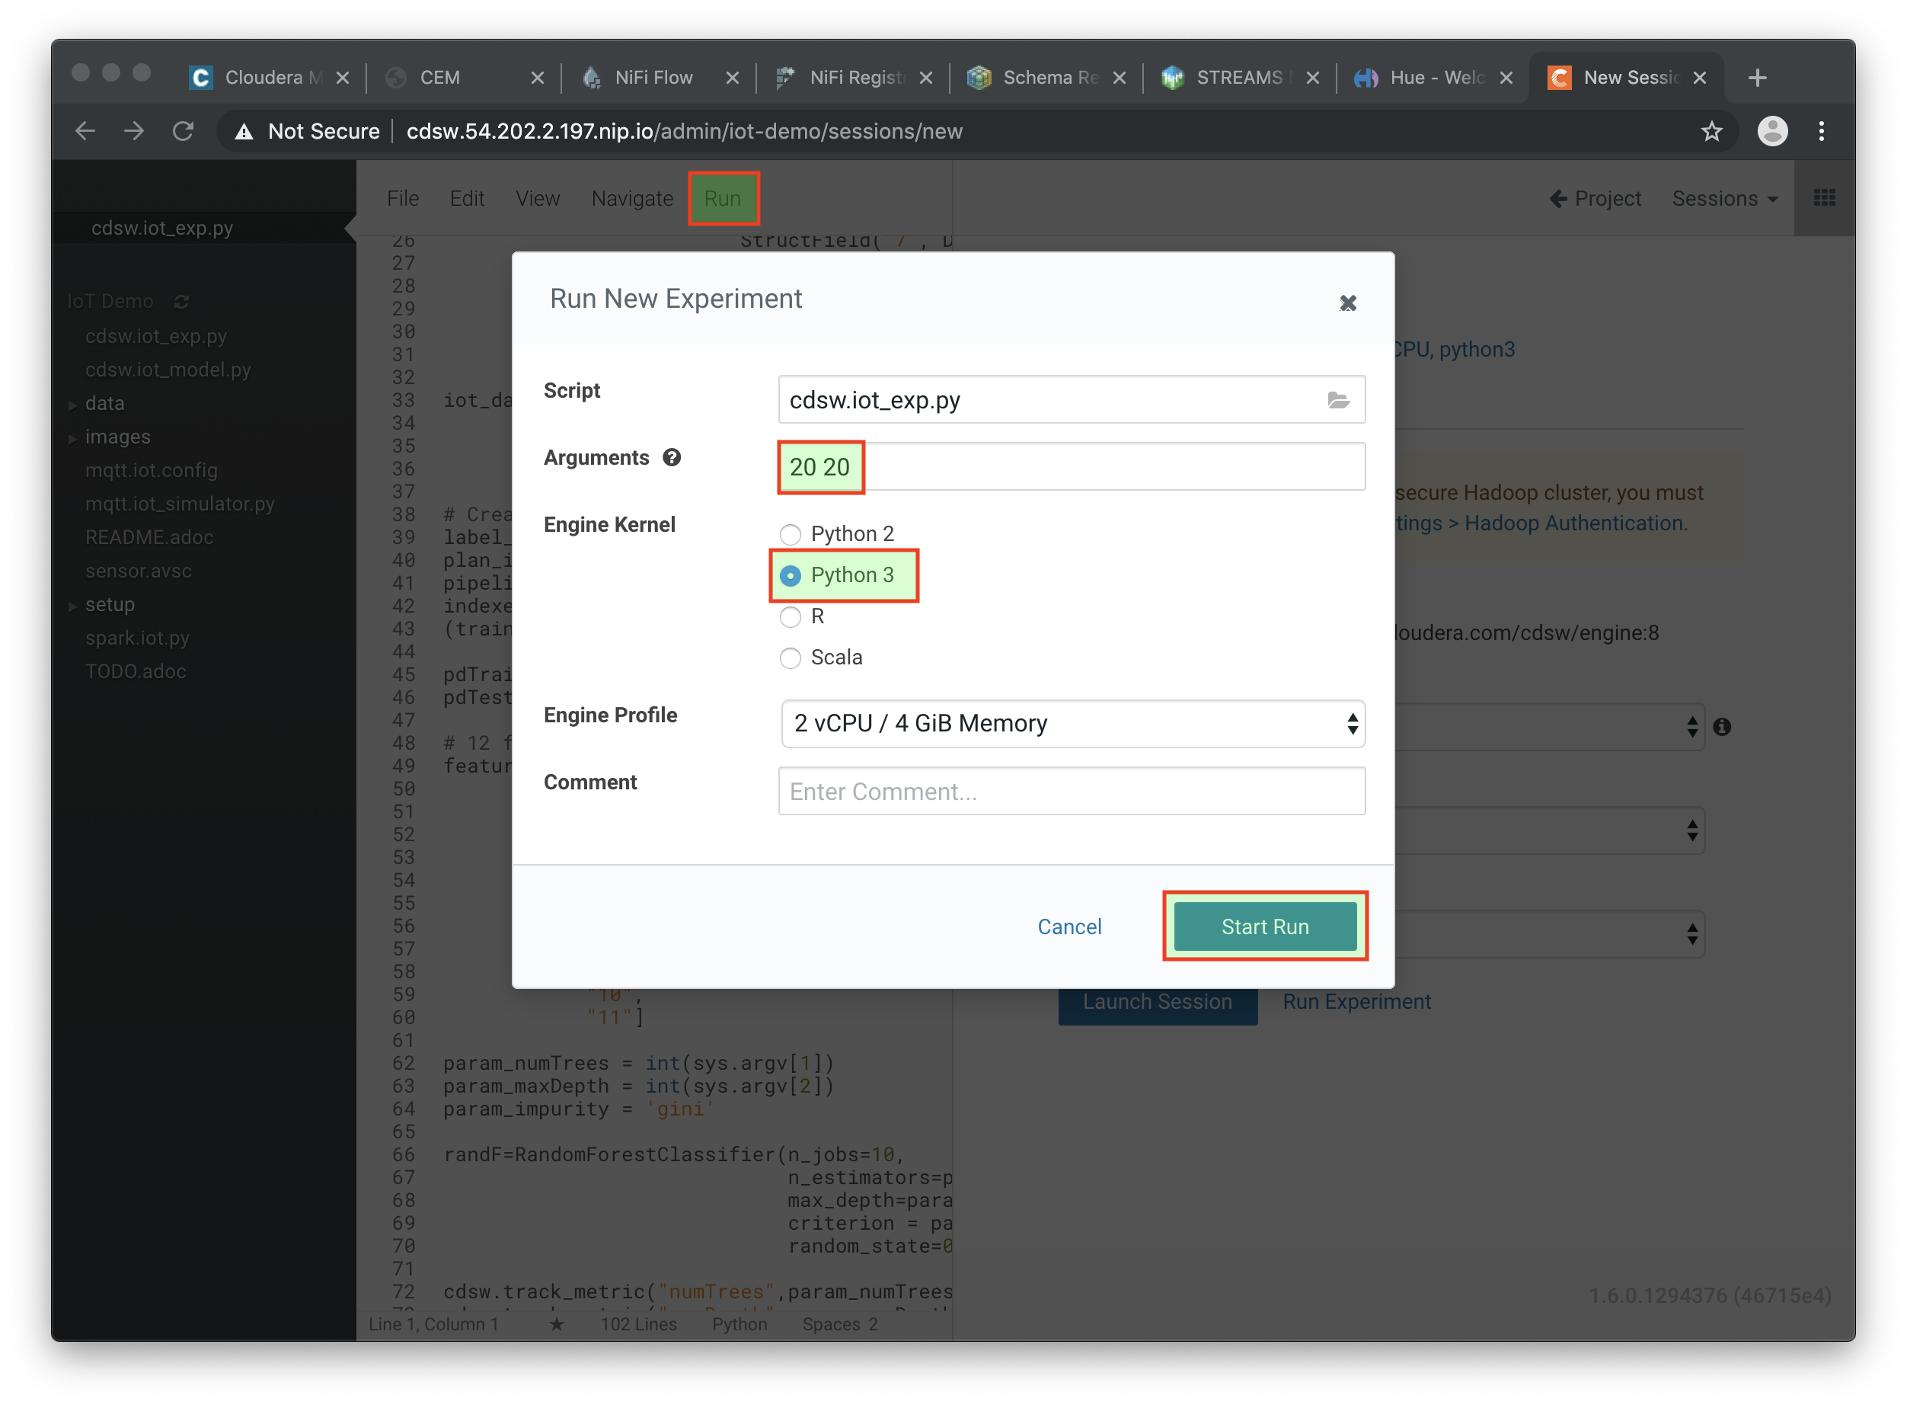Viewport: 1907px width, 1405px height.
Task: Click the Comment input field
Action: 1072,791
